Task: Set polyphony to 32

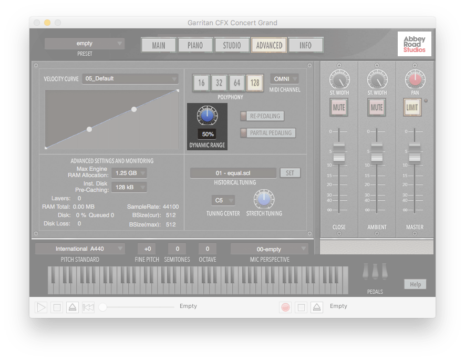Action: pos(219,83)
